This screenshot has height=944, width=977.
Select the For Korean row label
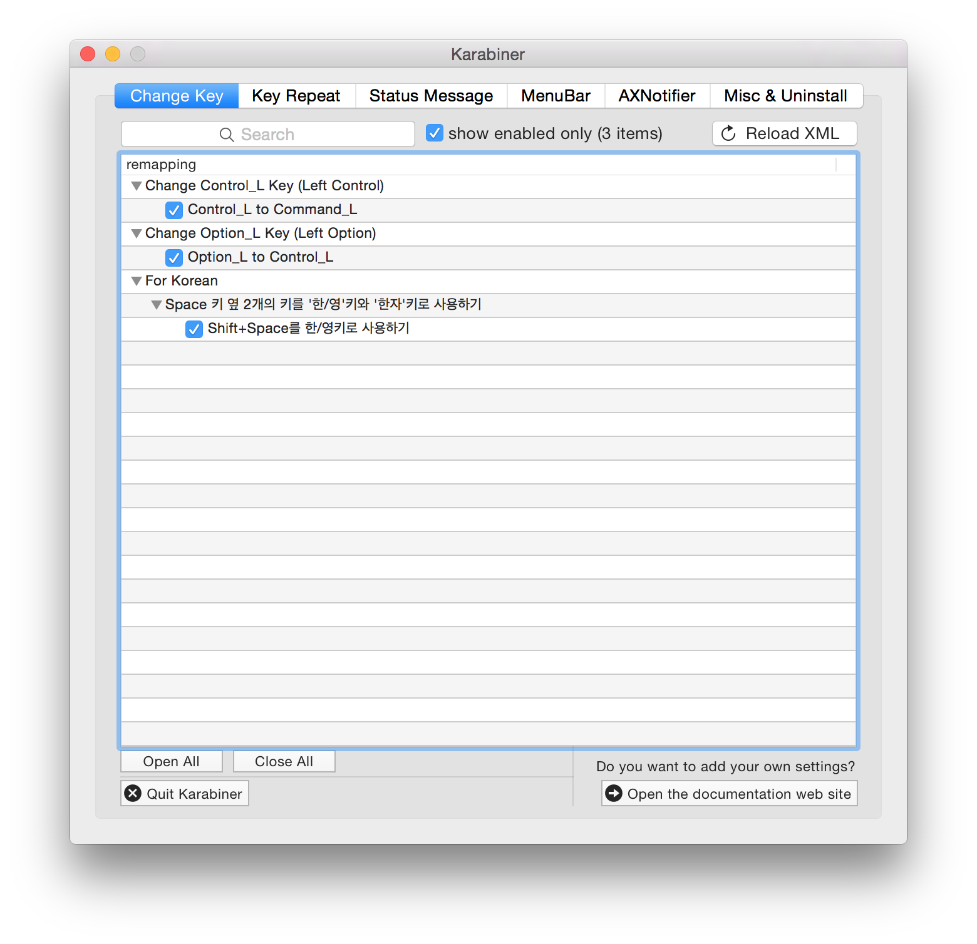[182, 280]
